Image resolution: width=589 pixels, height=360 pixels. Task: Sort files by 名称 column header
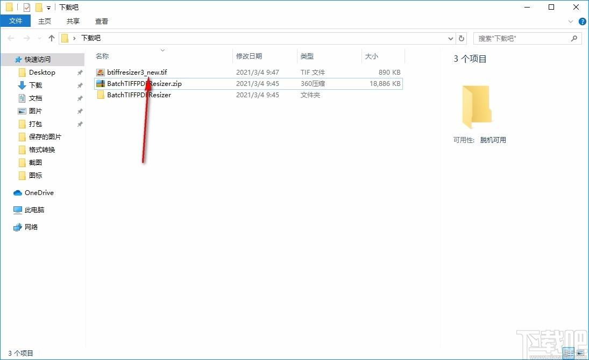pyautogui.click(x=102, y=56)
